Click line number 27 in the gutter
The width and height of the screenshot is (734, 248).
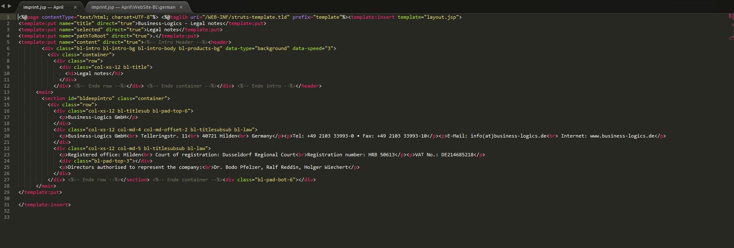[x=7, y=180]
